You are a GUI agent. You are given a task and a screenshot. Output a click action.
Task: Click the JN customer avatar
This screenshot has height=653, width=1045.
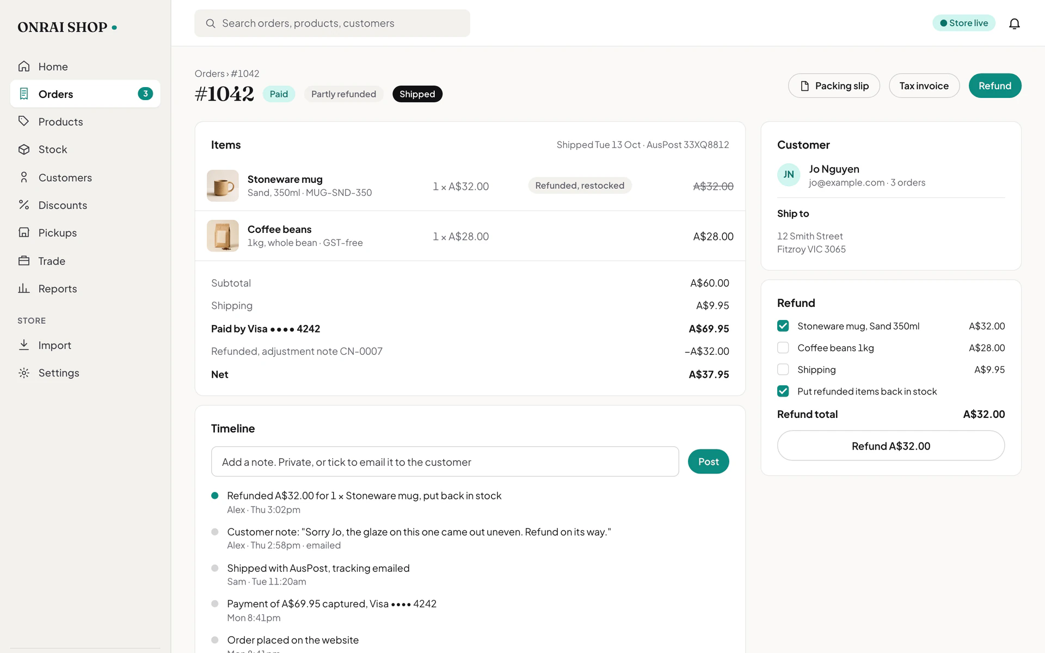click(789, 175)
